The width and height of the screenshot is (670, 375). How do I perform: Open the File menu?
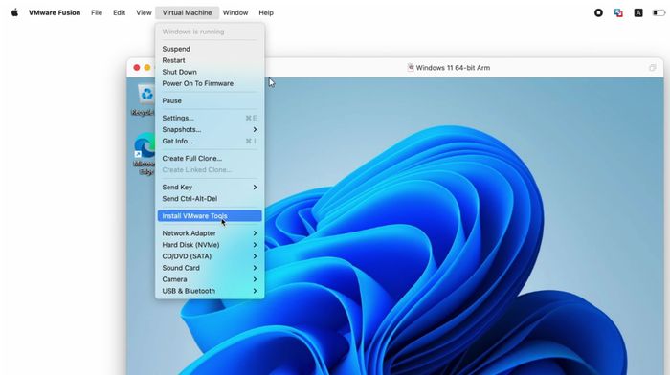[x=97, y=12]
